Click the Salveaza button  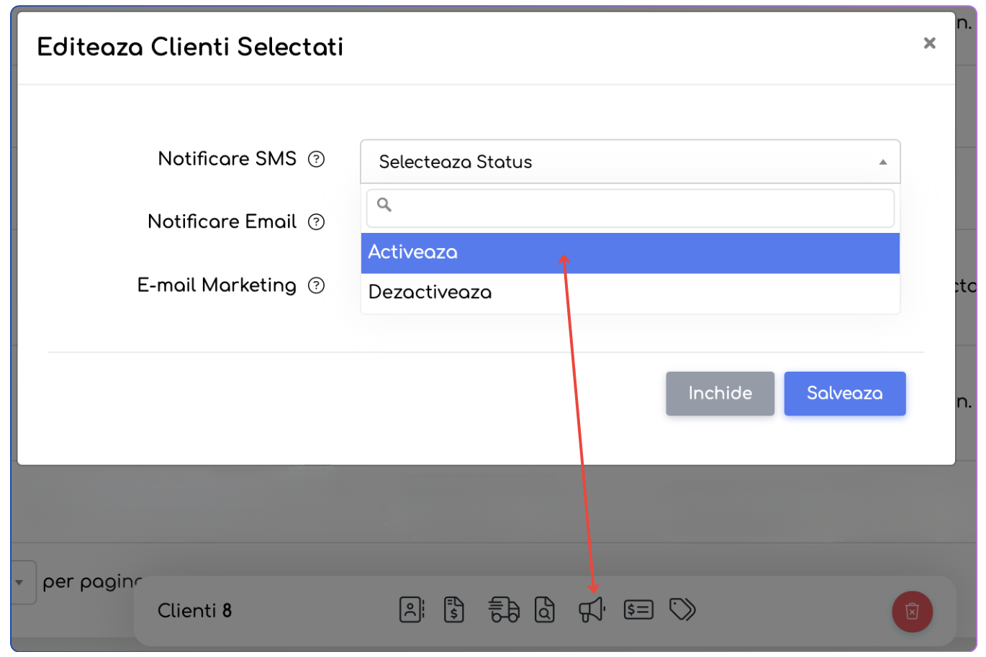click(844, 393)
